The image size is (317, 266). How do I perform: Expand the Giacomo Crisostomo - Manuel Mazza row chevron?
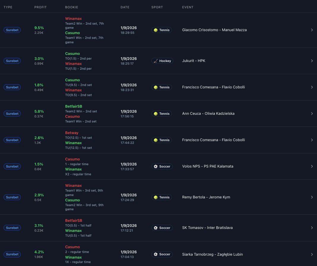pyautogui.click(x=312, y=30)
